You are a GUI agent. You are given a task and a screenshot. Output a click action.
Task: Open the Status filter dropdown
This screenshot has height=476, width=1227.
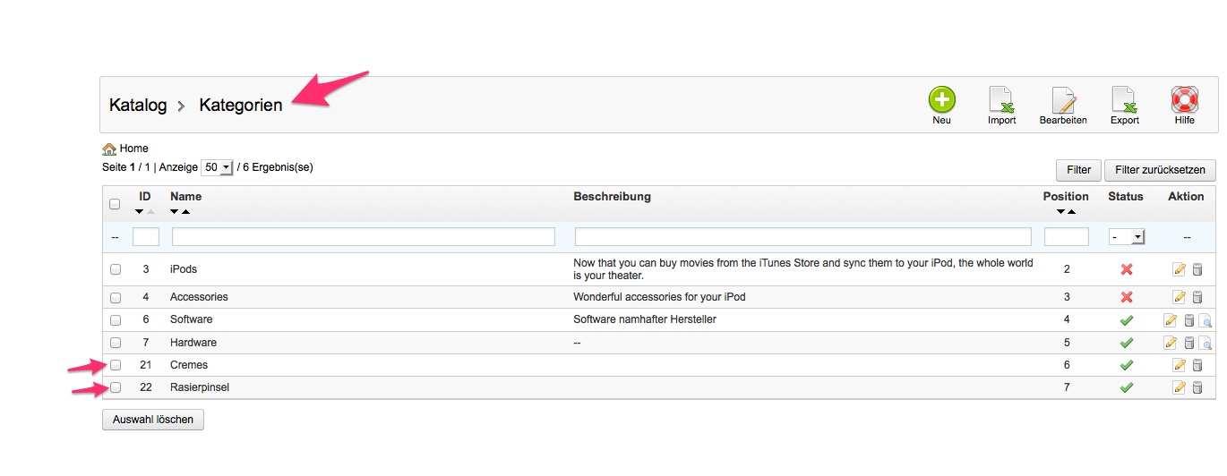tap(1127, 237)
